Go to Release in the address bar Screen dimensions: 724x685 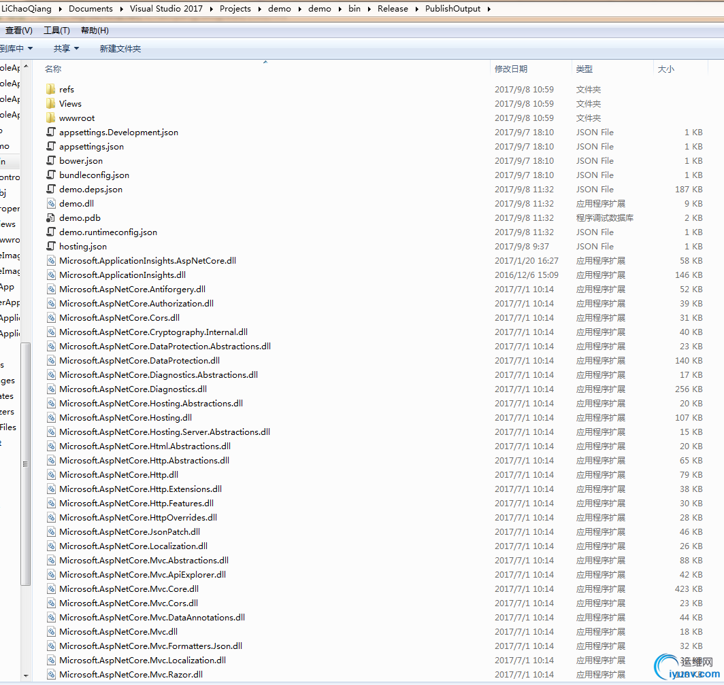(x=393, y=9)
